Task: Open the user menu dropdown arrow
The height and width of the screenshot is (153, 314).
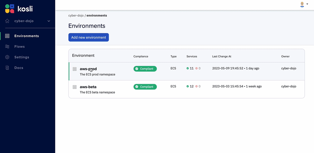Action: (x=307, y=4)
